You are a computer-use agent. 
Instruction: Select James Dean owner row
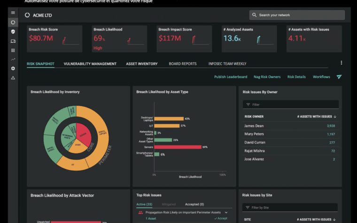[x=290, y=126]
